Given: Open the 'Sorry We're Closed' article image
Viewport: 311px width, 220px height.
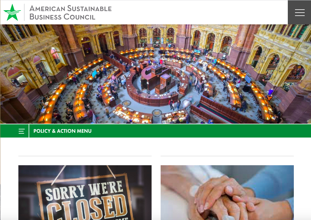Looking at the screenshot, I should pyautogui.click(x=85, y=193).
